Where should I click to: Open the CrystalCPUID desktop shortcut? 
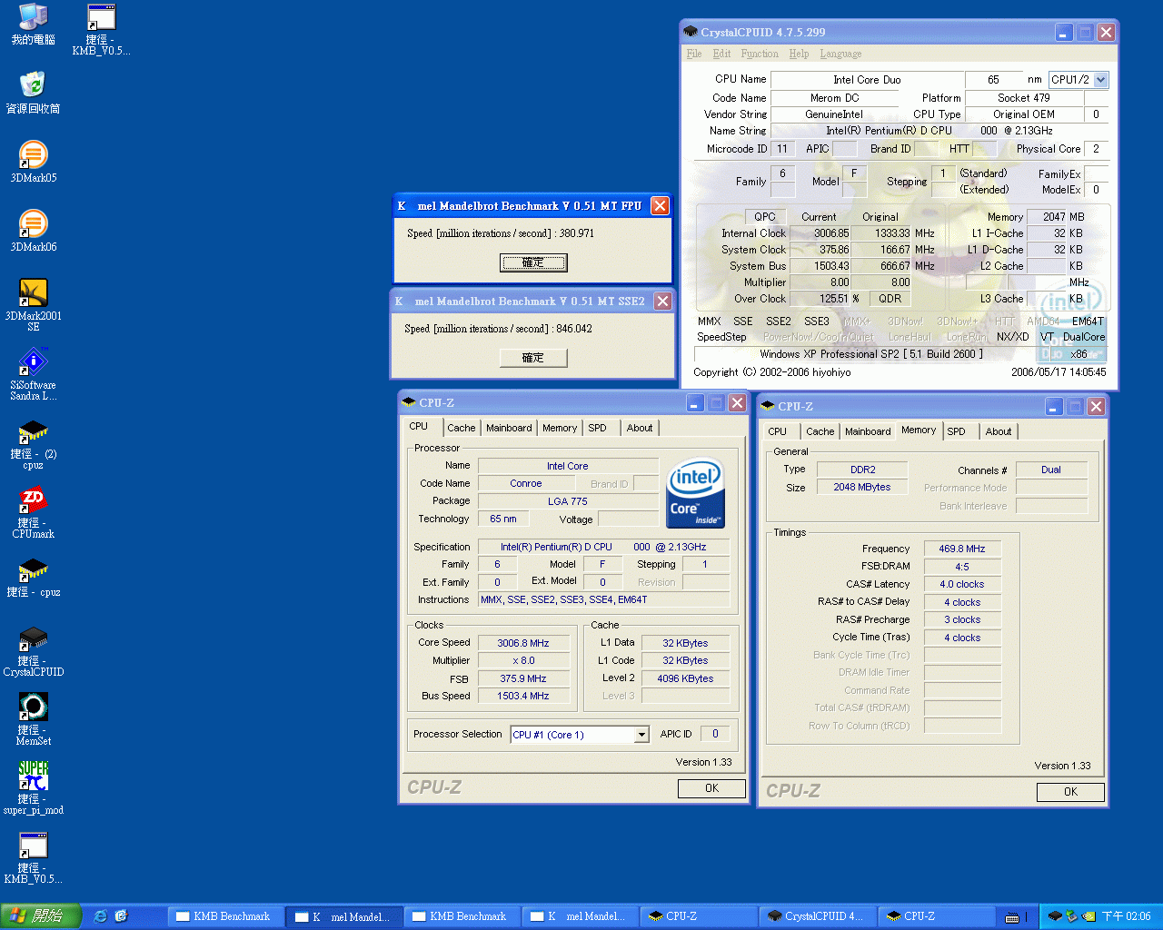33,638
